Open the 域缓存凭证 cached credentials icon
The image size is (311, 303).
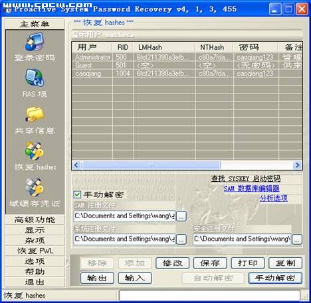click(35, 188)
